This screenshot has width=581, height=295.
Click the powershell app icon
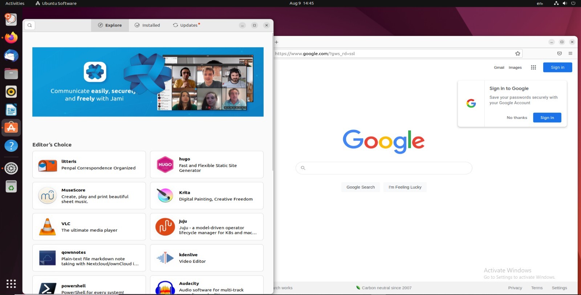point(48,289)
